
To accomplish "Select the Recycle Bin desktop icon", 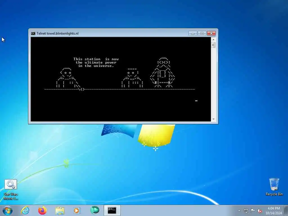I will tap(274, 187).
